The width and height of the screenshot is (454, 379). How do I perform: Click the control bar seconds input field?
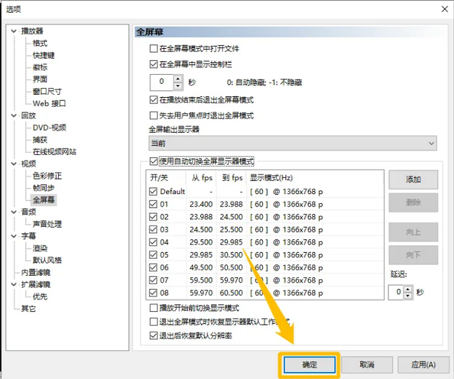click(162, 82)
